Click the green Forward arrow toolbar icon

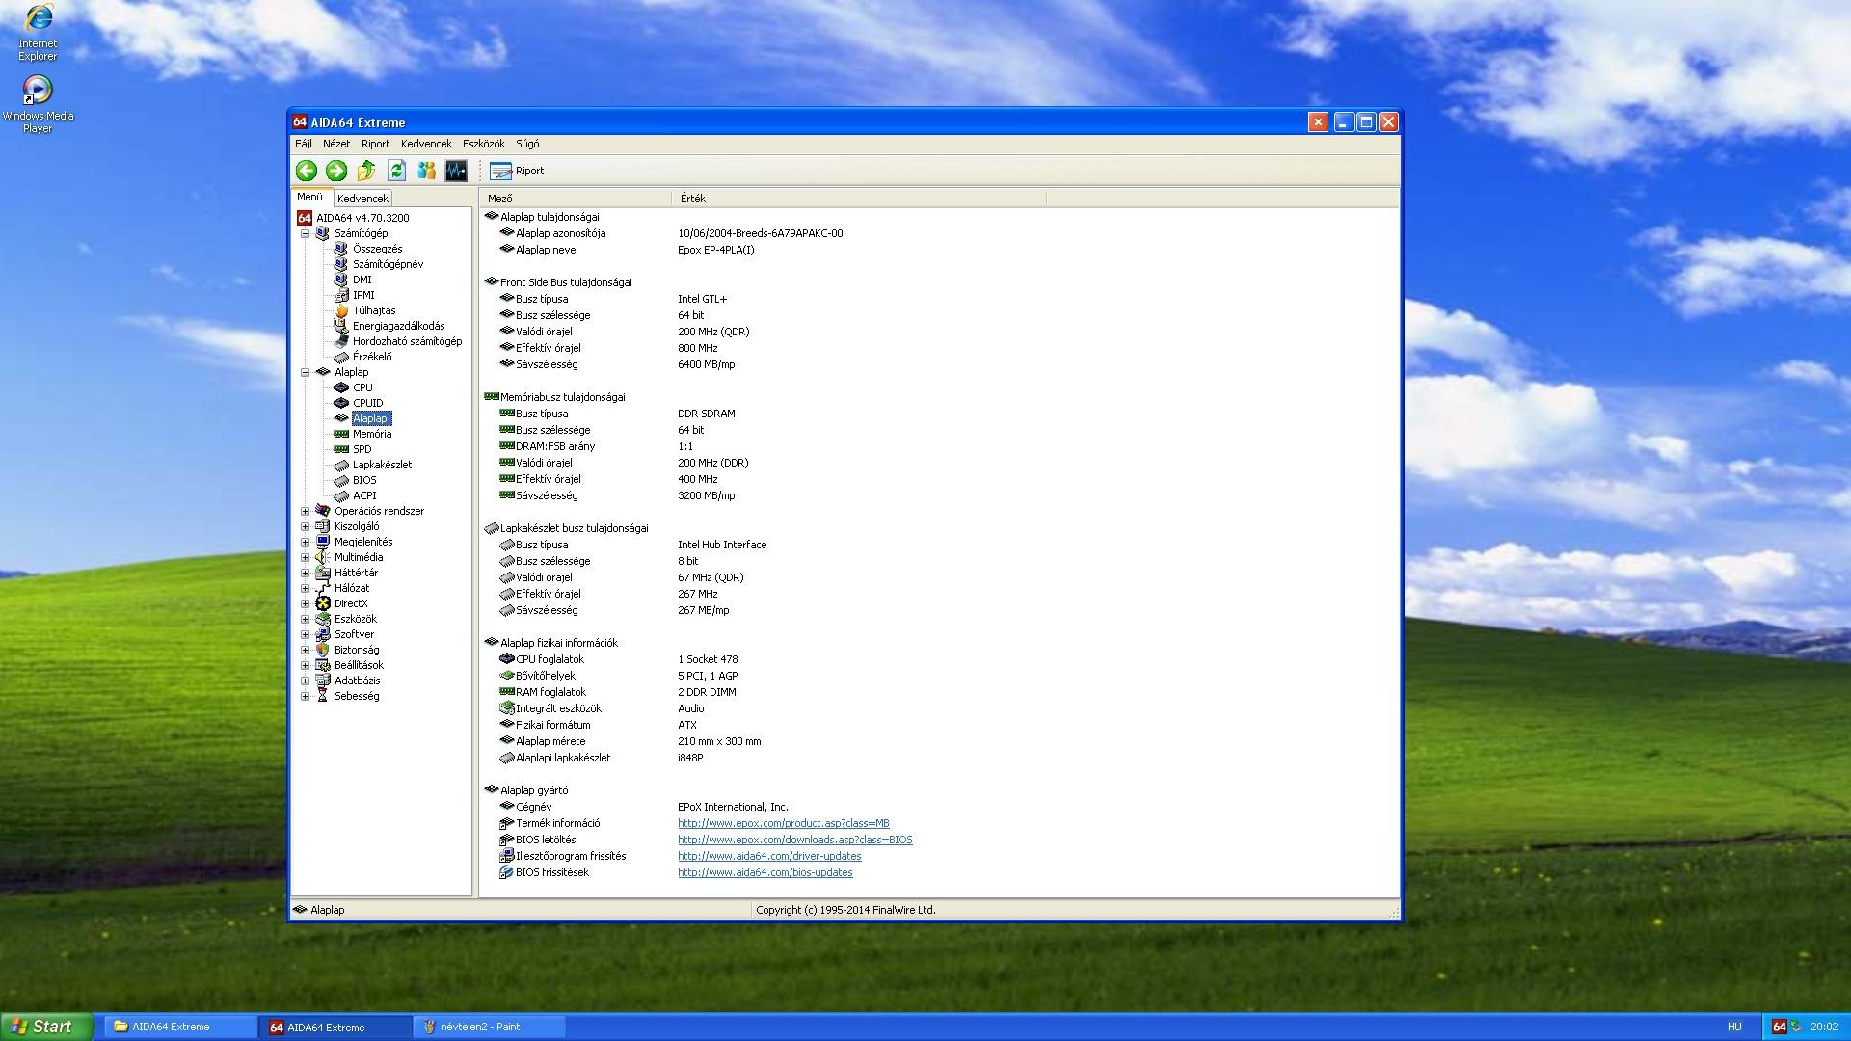(336, 171)
